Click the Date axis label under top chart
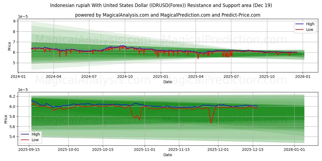 (x=167, y=82)
